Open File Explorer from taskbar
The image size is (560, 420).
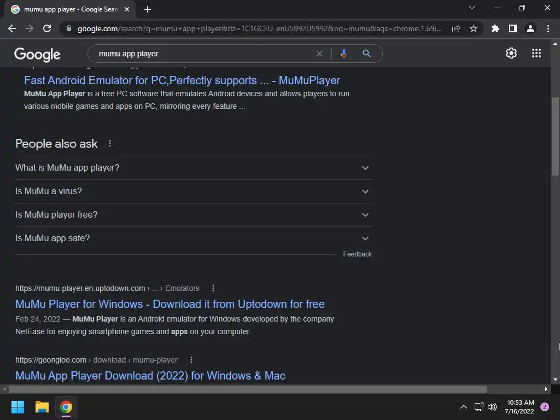pyautogui.click(x=42, y=407)
